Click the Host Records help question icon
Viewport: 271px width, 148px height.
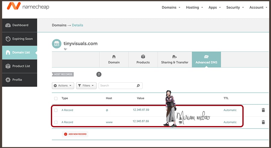click(x=99, y=74)
